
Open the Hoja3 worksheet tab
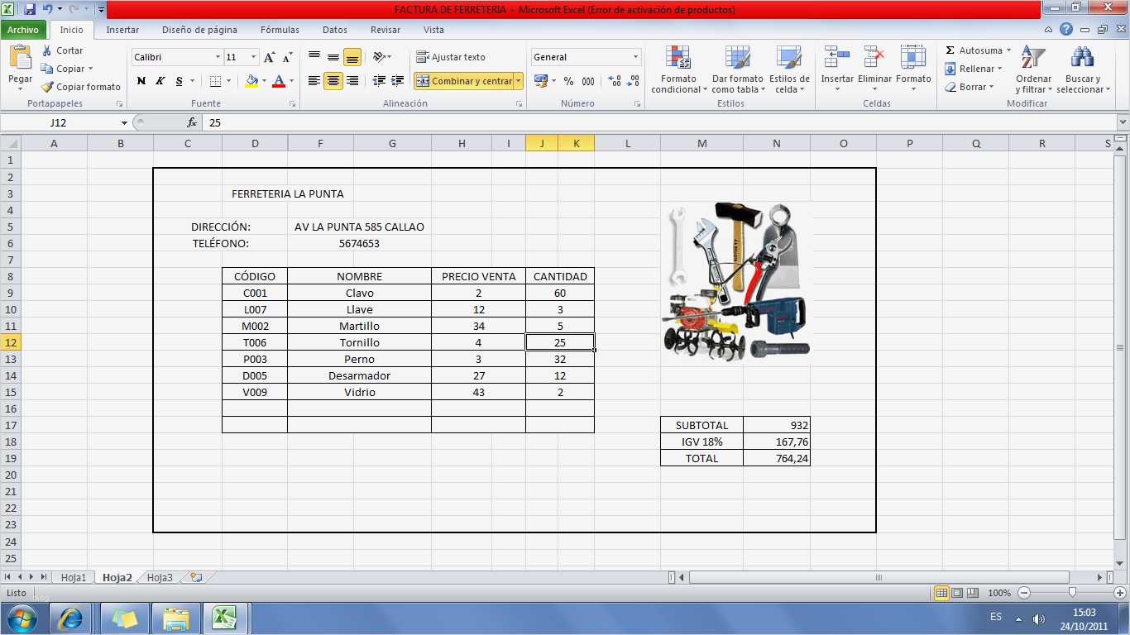click(x=159, y=577)
